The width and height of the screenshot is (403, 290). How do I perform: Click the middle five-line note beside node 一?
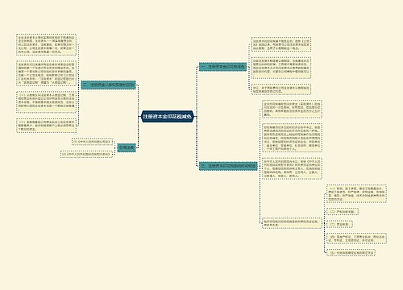coord(281,68)
